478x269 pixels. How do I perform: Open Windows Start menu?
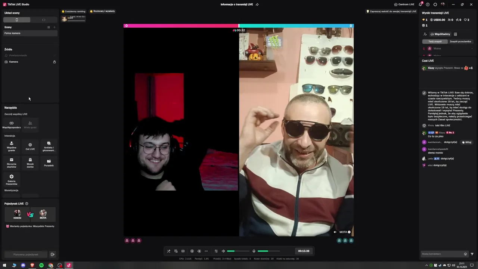coord(5,265)
